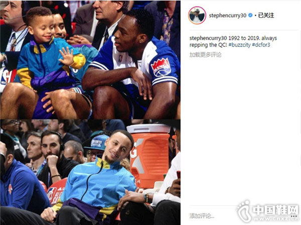Click the NBA logo on the white warm-up shirt

point(120,58)
